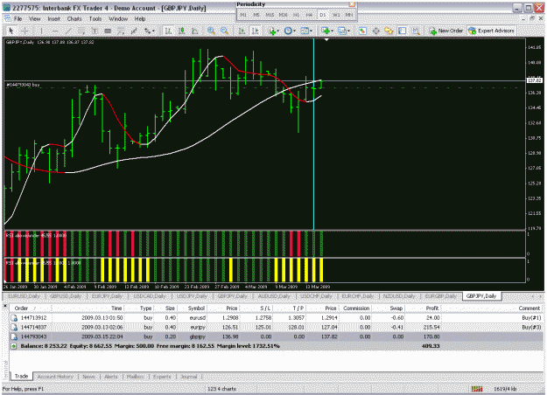
Task: Activate the crosshair tool
Action: coord(25,31)
